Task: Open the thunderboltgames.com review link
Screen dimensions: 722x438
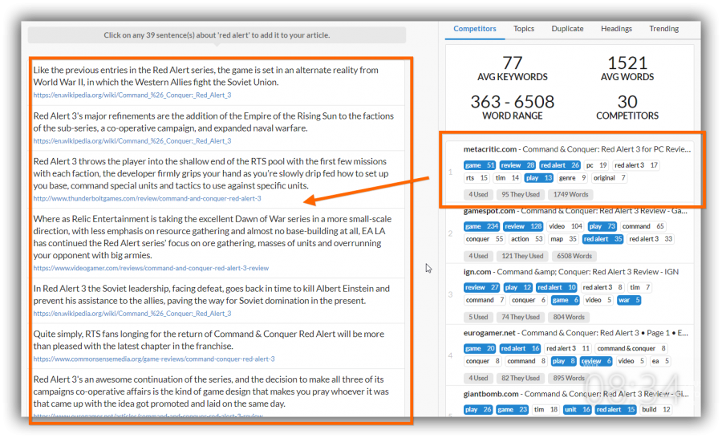Action: click(x=147, y=198)
